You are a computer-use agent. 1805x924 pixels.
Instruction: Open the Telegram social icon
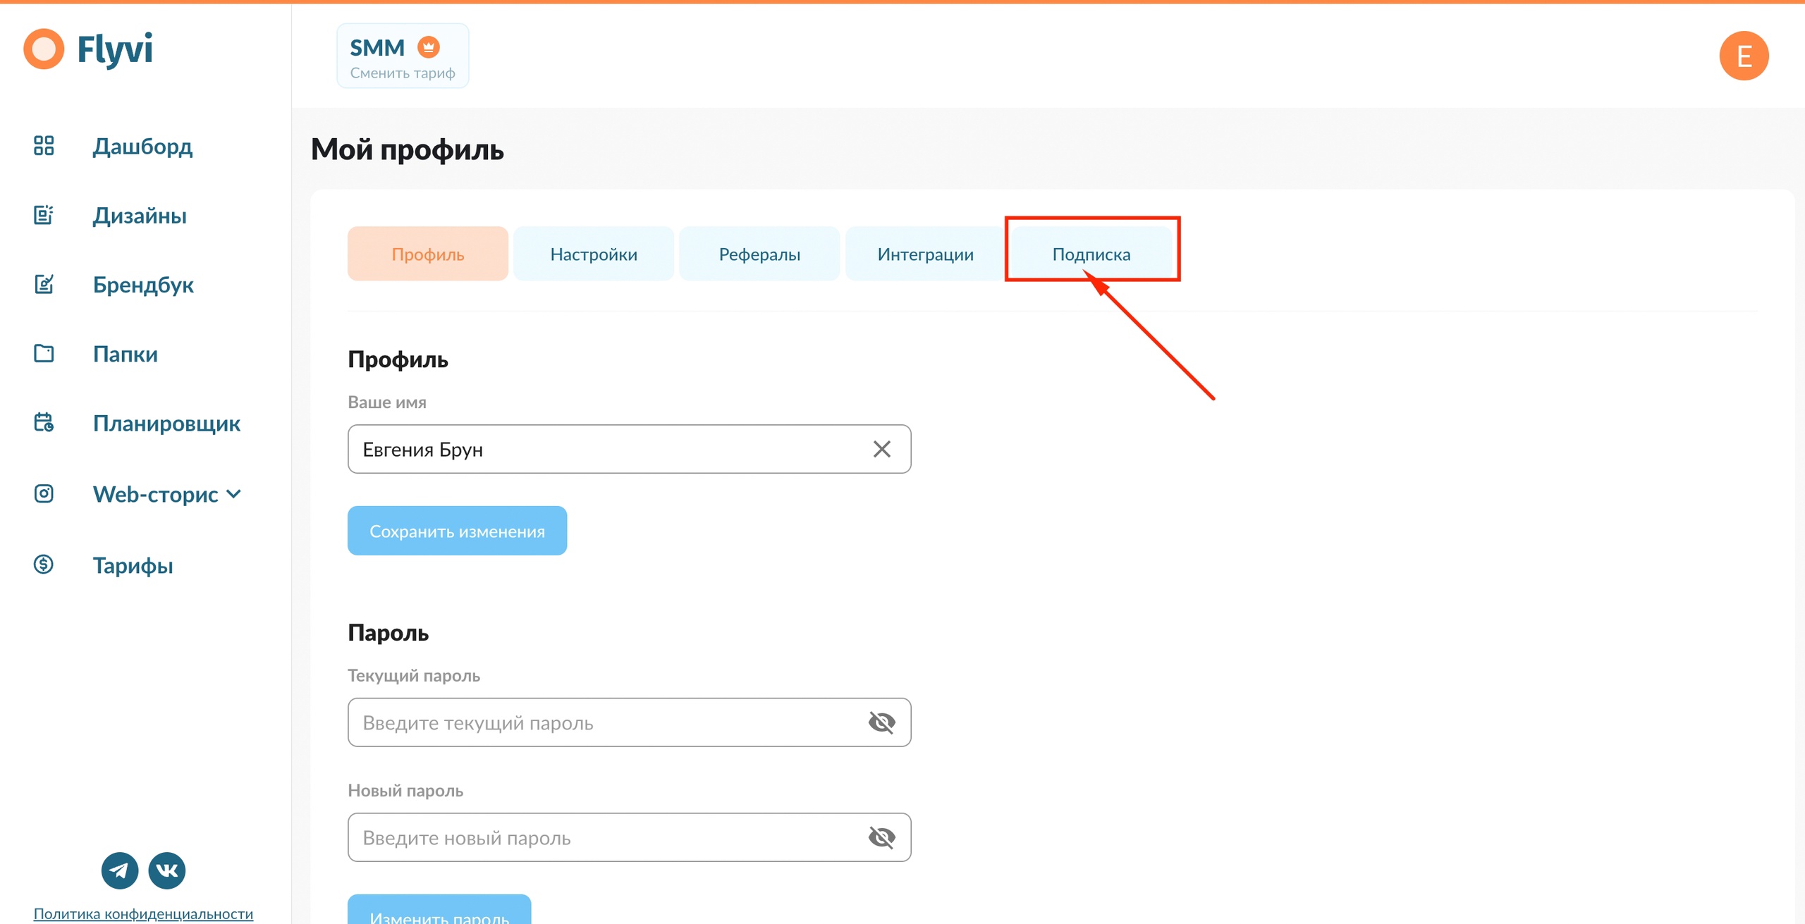click(120, 870)
